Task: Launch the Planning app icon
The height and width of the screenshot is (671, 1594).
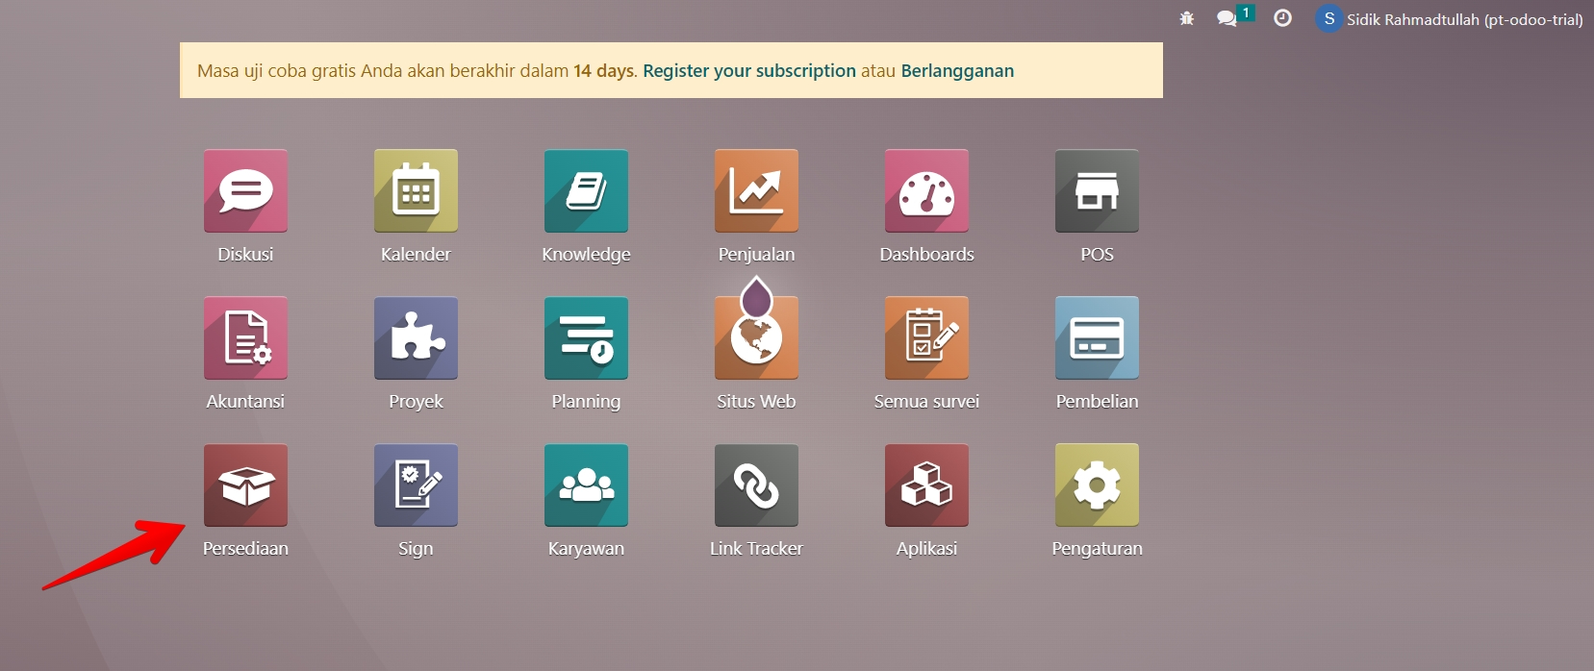Action: [586, 338]
